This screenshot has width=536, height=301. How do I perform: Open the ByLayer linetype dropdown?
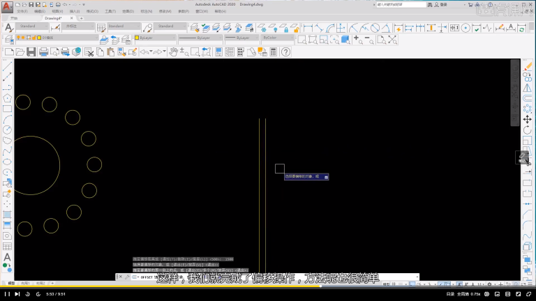tap(200, 38)
